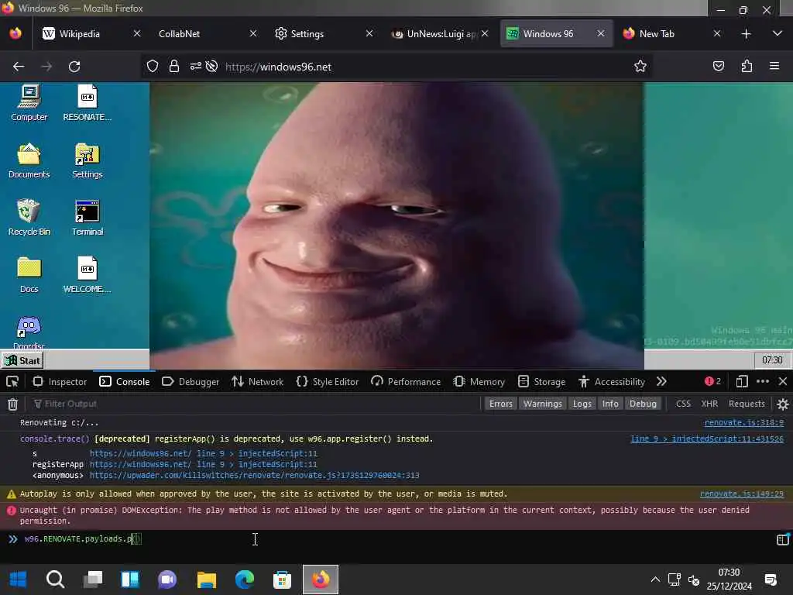Toggle the Requests filter

pos(747,404)
